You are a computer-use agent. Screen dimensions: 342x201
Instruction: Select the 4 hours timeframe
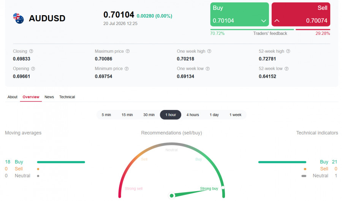pyautogui.click(x=193, y=115)
